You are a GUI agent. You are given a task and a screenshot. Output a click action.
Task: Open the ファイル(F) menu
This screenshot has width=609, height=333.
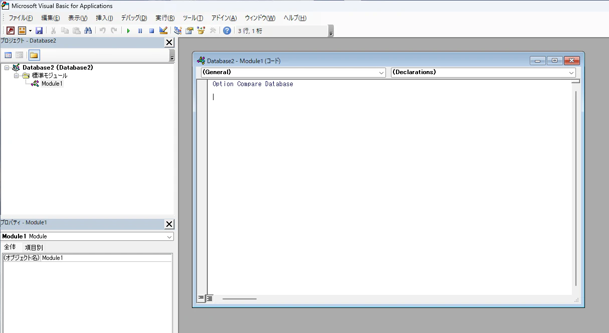click(x=21, y=18)
